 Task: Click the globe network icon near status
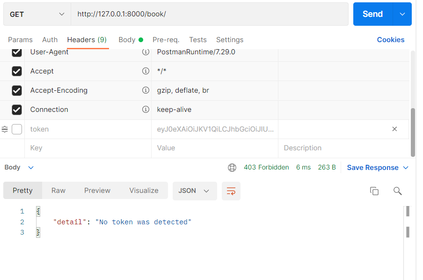(232, 168)
